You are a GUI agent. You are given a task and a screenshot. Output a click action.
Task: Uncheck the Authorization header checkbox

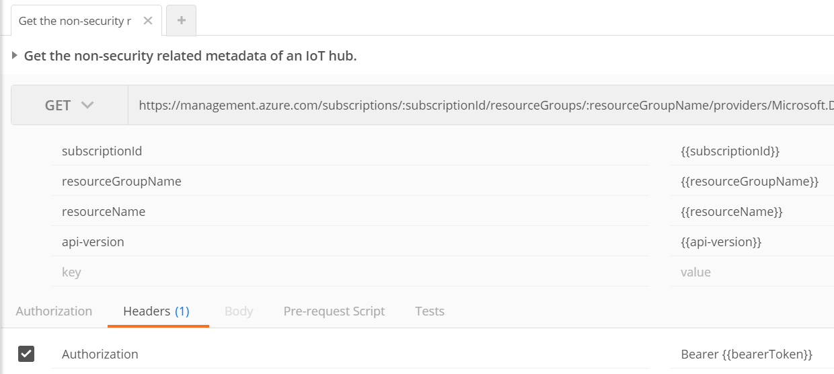point(26,354)
